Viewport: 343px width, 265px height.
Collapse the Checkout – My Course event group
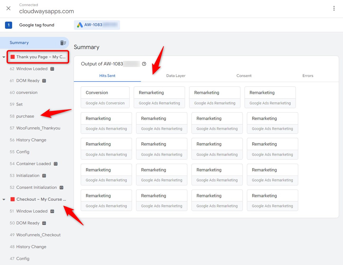pos(4,199)
